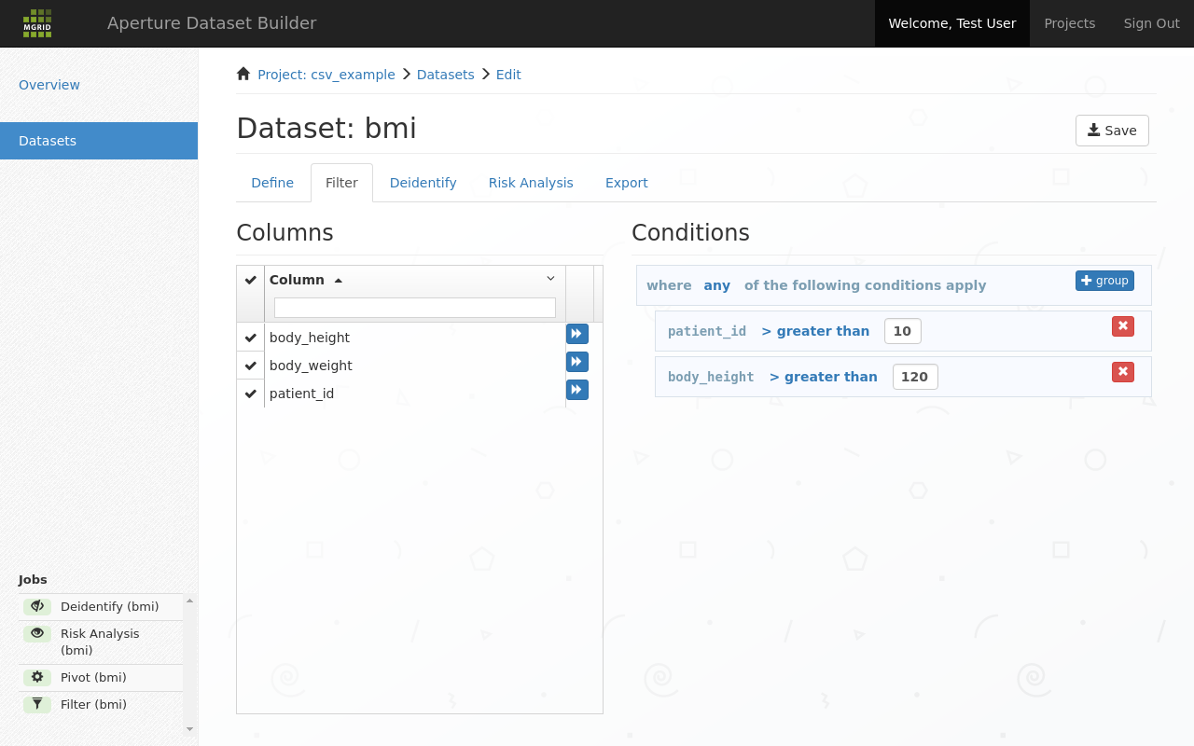Click the body_weight column name
The height and width of the screenshot is (746, 1194).
tap(311, 366)
